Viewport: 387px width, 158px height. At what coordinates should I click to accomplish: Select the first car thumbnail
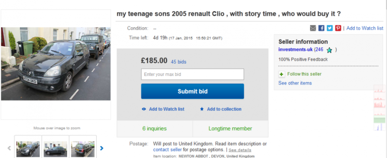coord(28,149)
